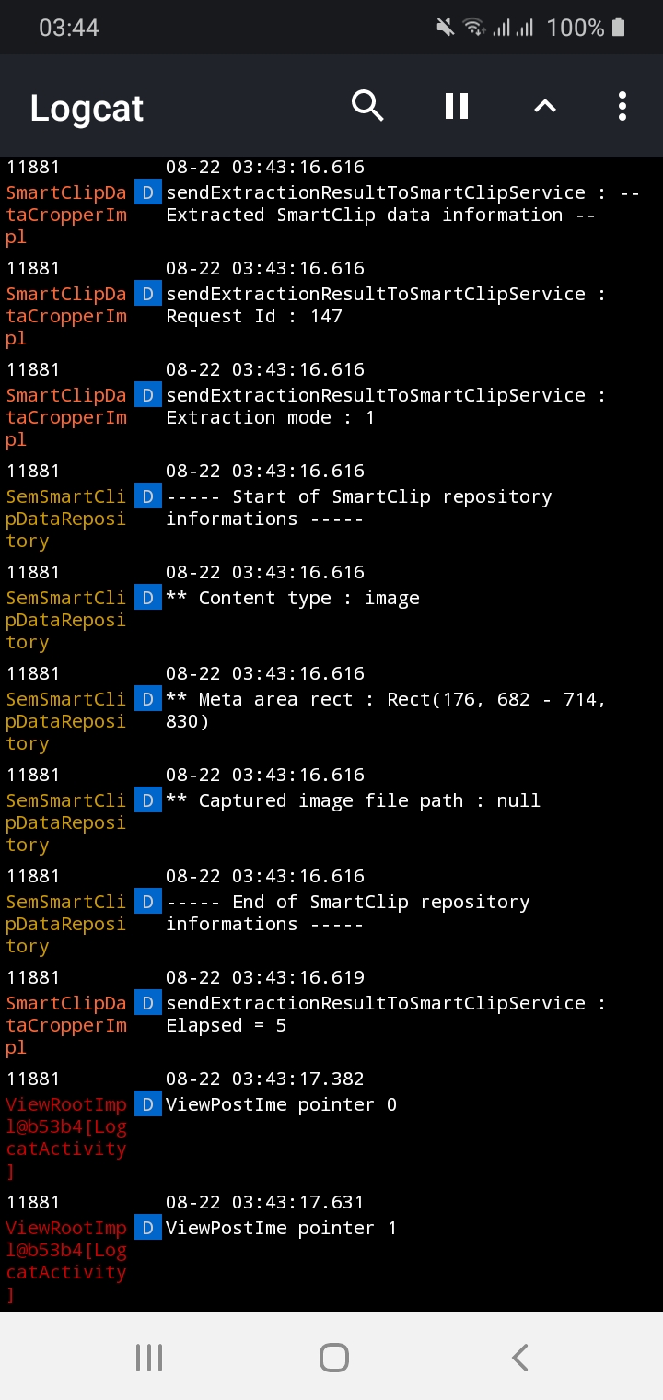
Task: Select the "SemSmartClipDataRepository" tag label
Action: click(65, 519)
